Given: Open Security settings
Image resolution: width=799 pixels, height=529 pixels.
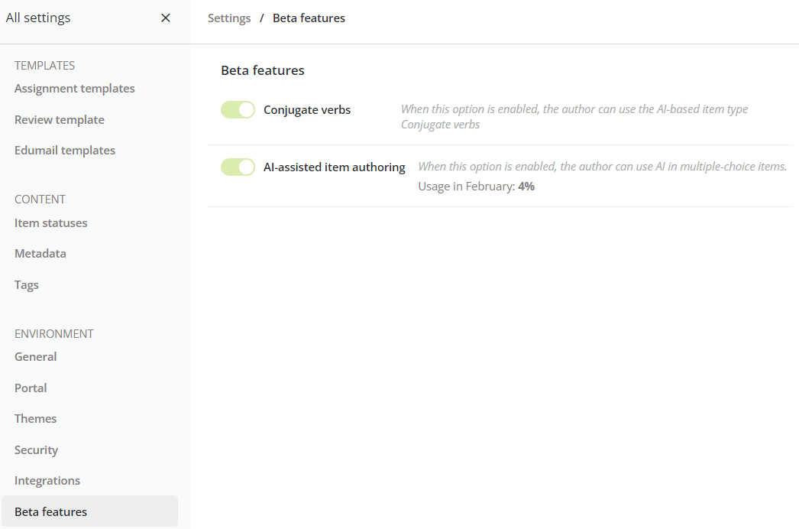Looking at the screenshot, I should [36, 449].
